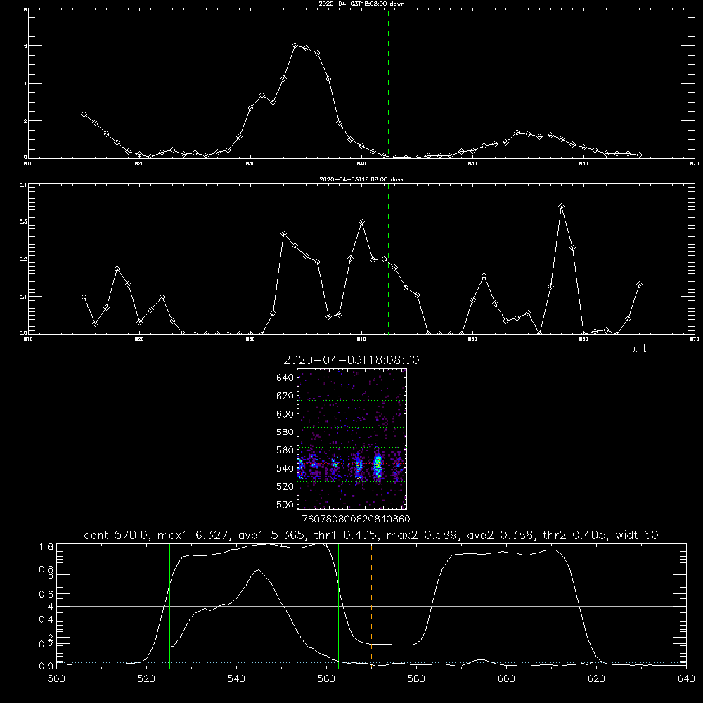
Task: Select the first data point of the dawn curve
Action: (84, 115)
